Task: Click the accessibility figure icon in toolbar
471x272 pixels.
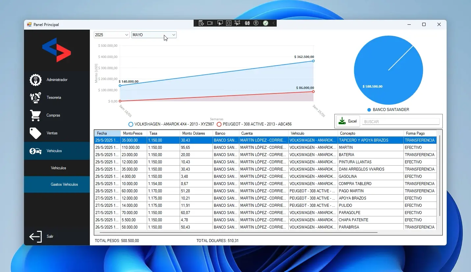Action: [x=256, y=23]
